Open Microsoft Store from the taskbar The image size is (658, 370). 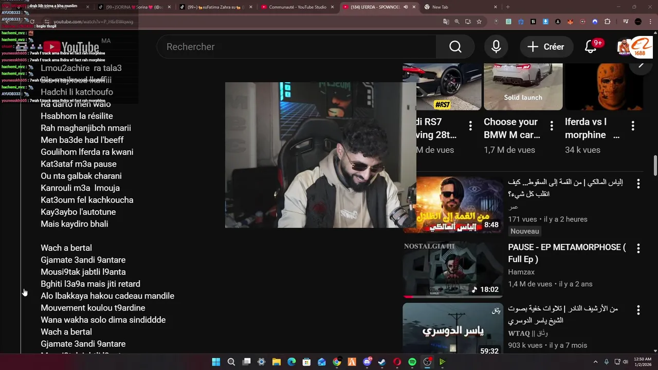306,362
